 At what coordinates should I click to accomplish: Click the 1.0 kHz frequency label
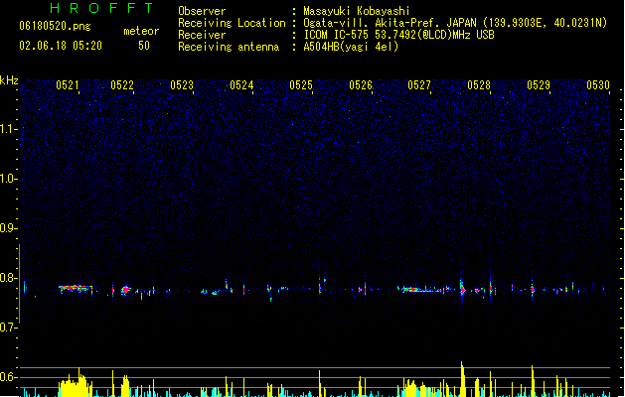click(8, 179)
